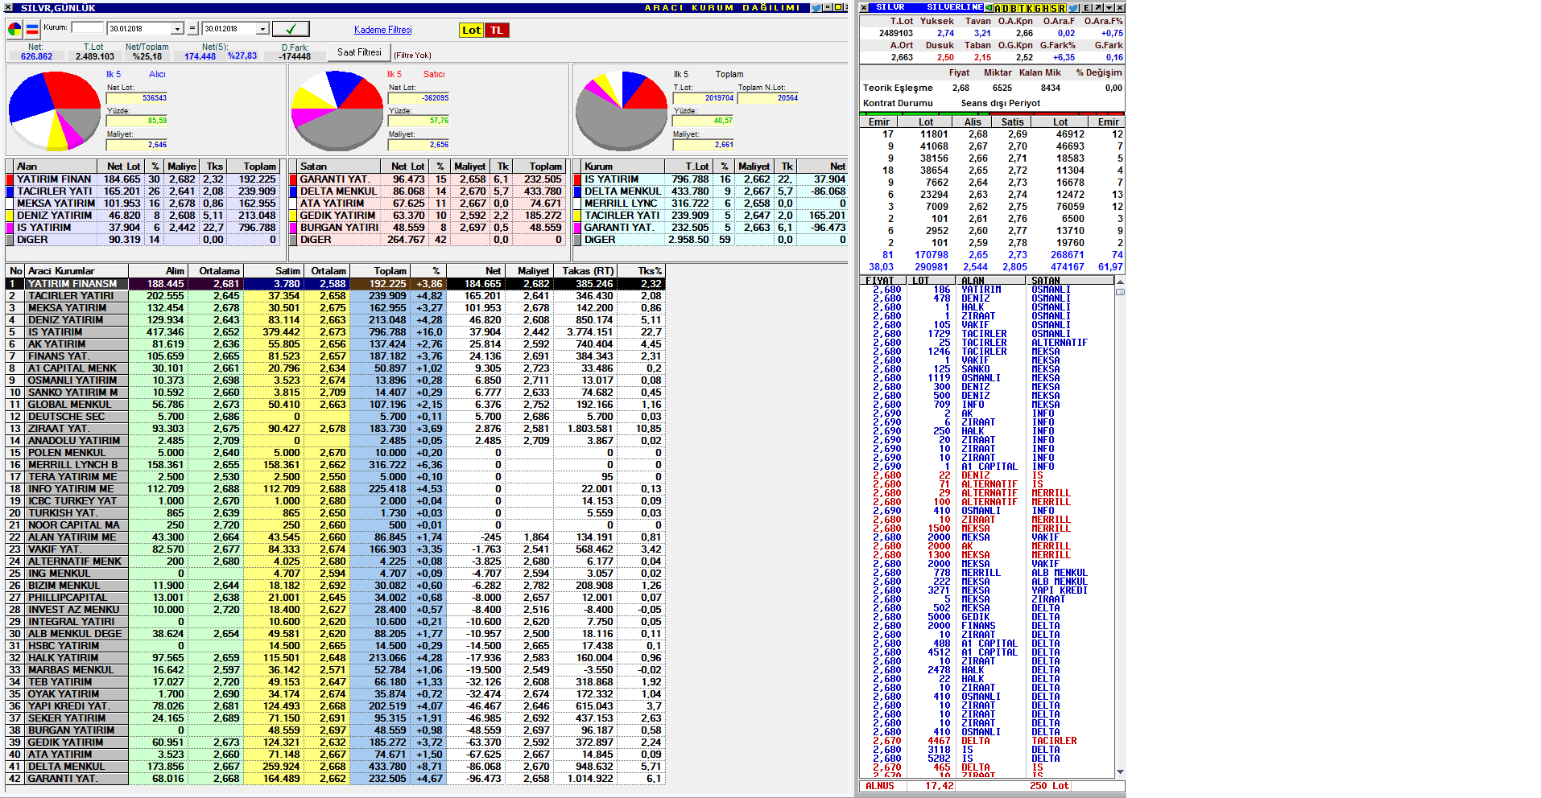The image size is (1541, 798).
Task: Click the yellow swatch beside DENIZ YATIRIM buyer row
Action: tap(10, 216)
